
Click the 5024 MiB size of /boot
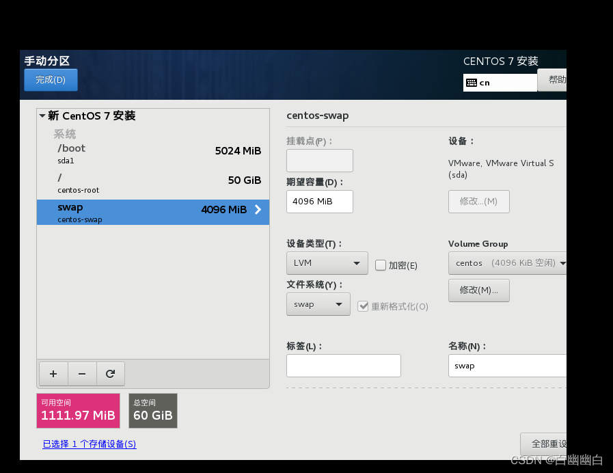238,151
